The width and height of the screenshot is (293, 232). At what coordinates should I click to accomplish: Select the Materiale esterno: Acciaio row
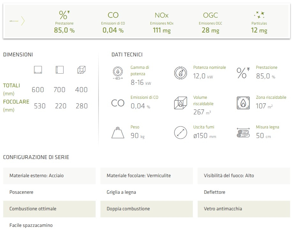coord(49,176)
